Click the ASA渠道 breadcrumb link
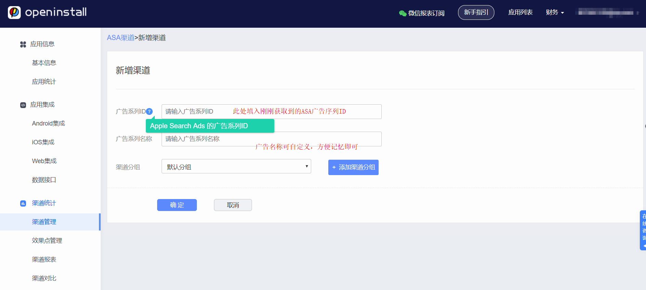The height and width of the screenshot is (290, 646). [121, 38]
